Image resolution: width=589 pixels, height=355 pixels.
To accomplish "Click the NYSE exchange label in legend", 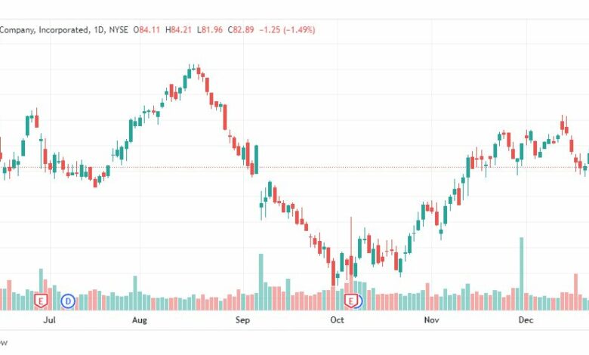I will pyautogui.click(x=119, y=29).
